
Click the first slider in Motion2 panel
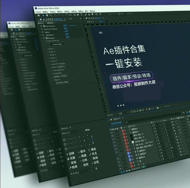(x=70, y=139)
